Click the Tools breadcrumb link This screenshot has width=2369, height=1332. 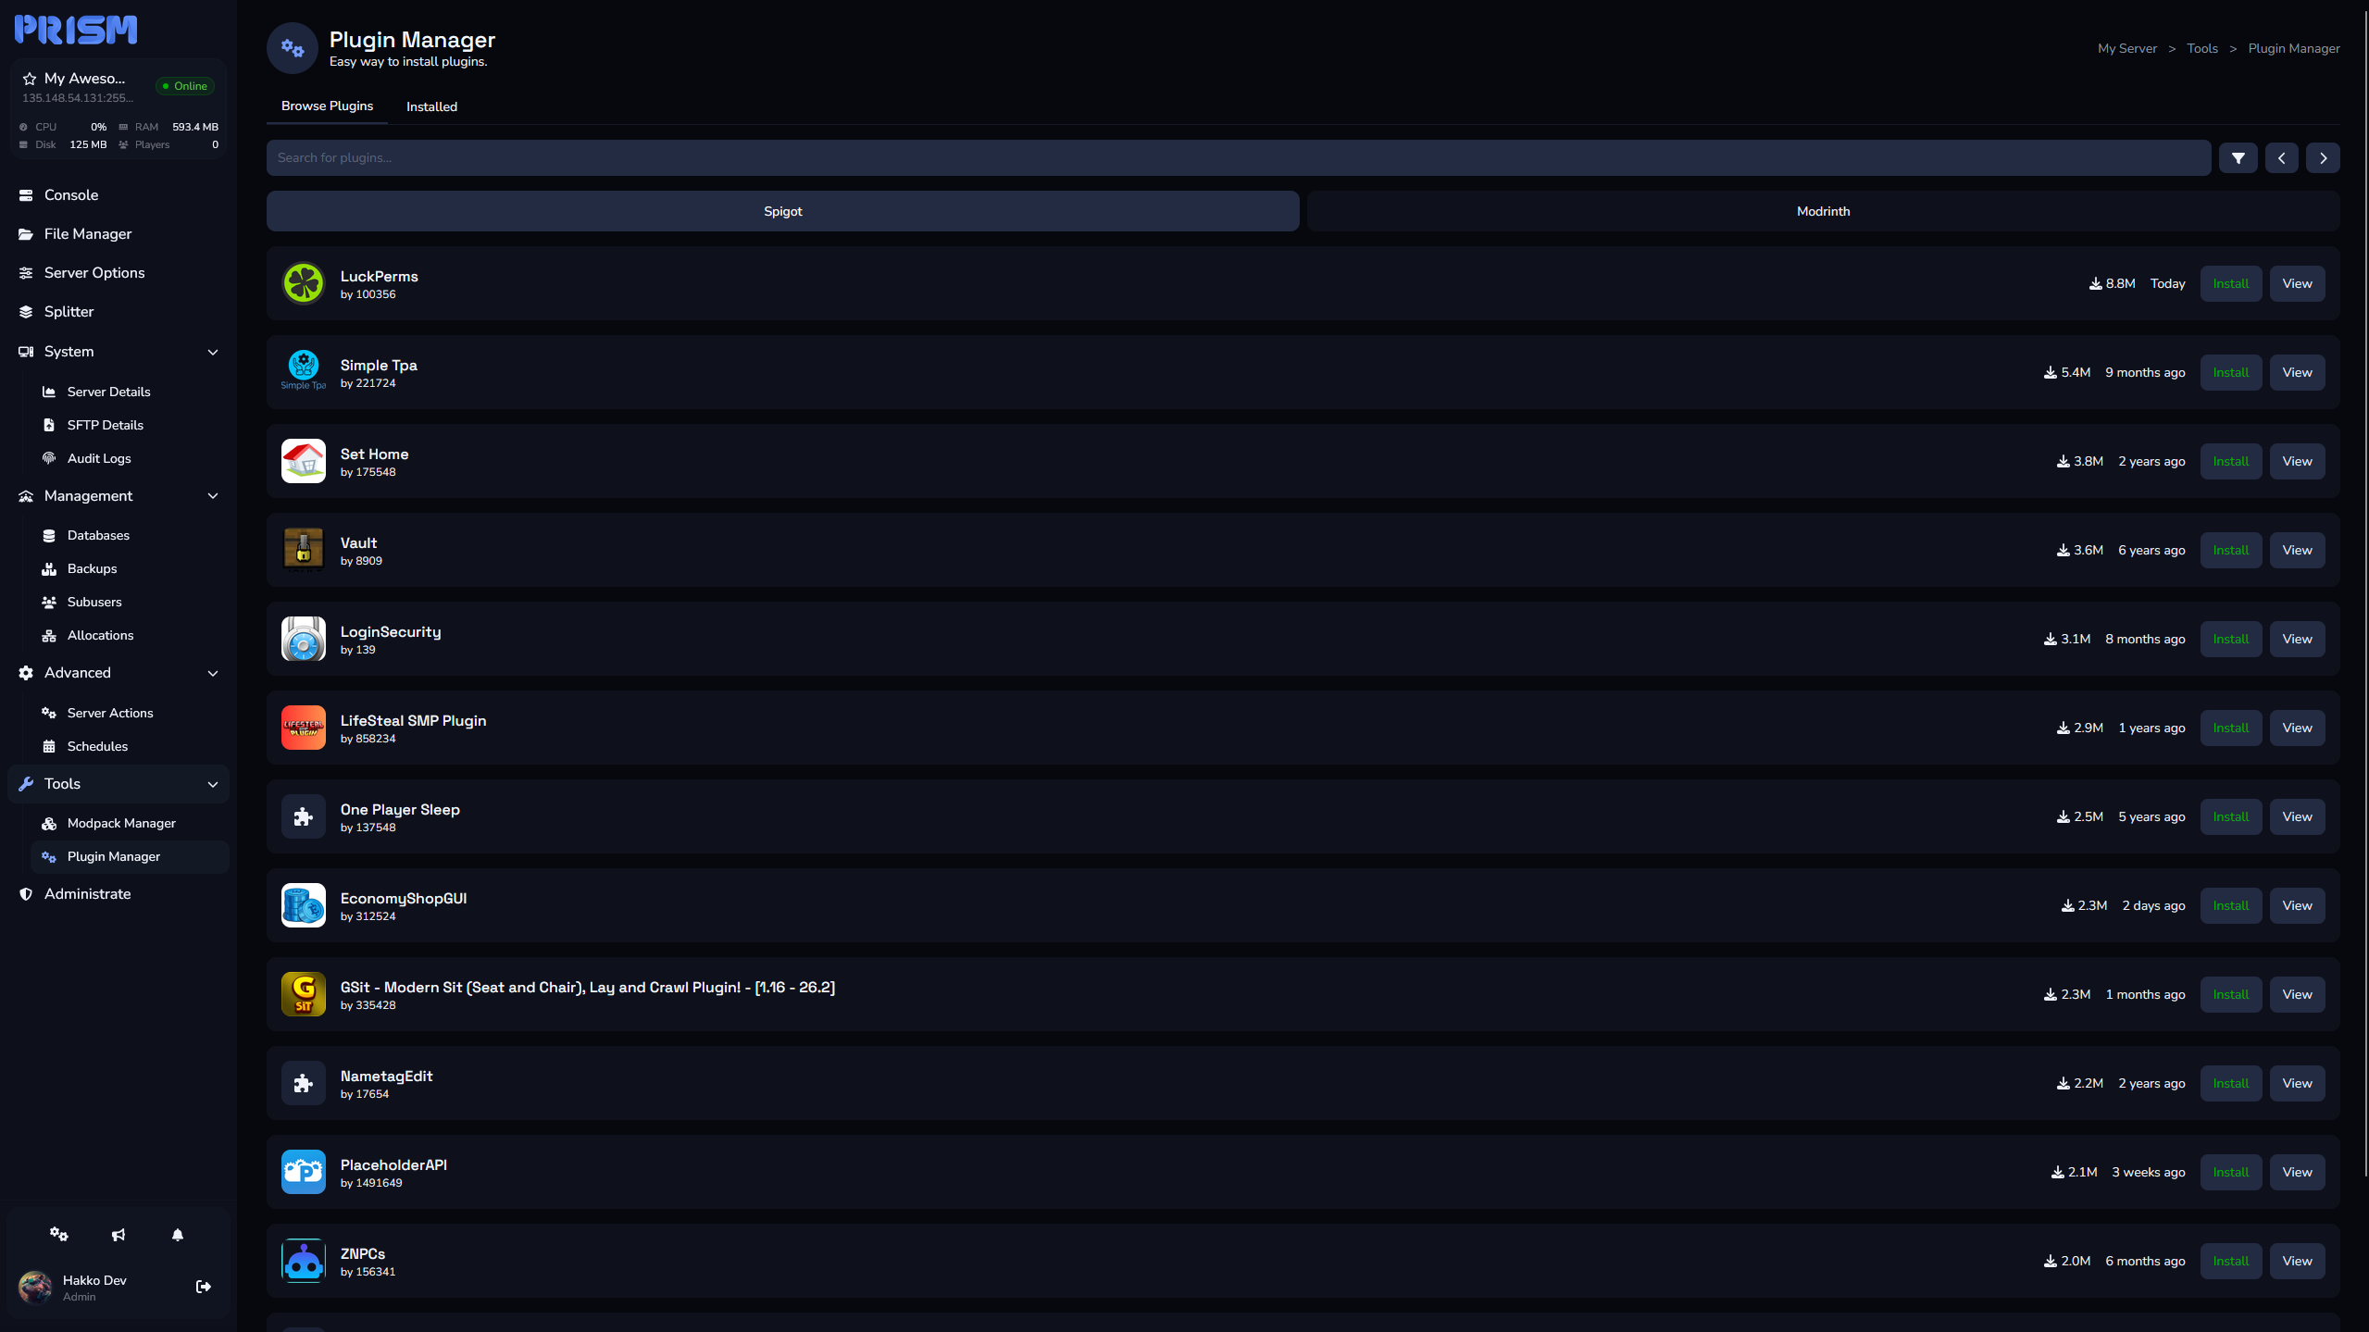tap(2202, 48)
